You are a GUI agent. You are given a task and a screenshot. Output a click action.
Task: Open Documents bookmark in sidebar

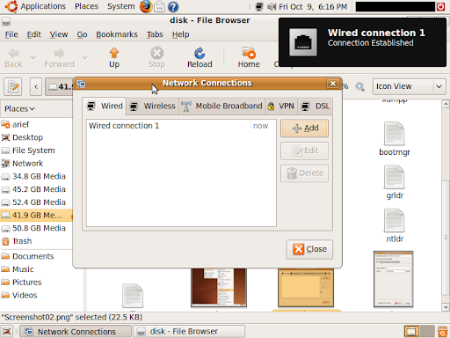[x=36, y=256]
